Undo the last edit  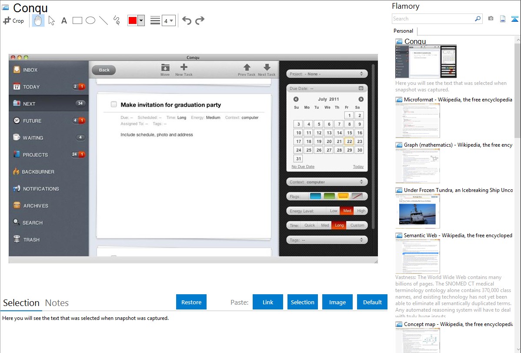pyautogui.click(x=187, y=20)
